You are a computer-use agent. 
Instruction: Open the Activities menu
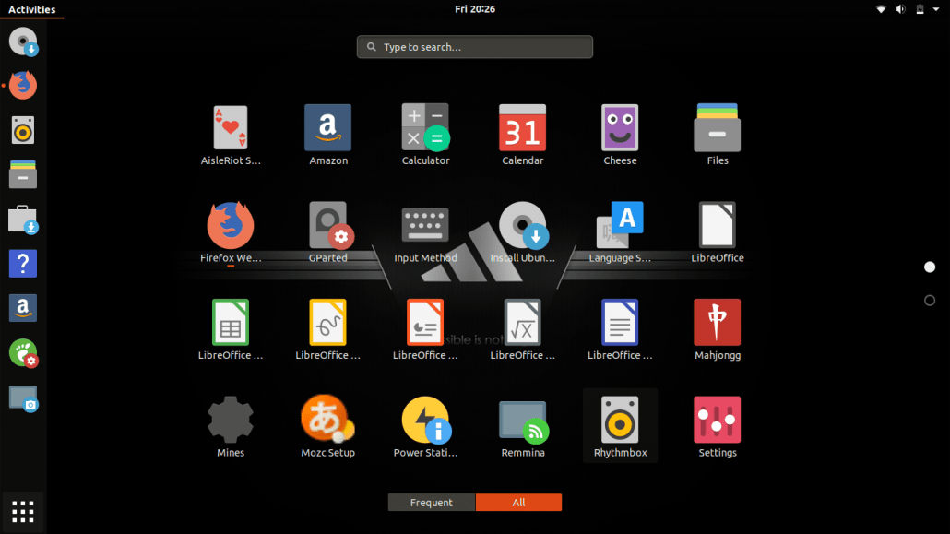[31, 8]
